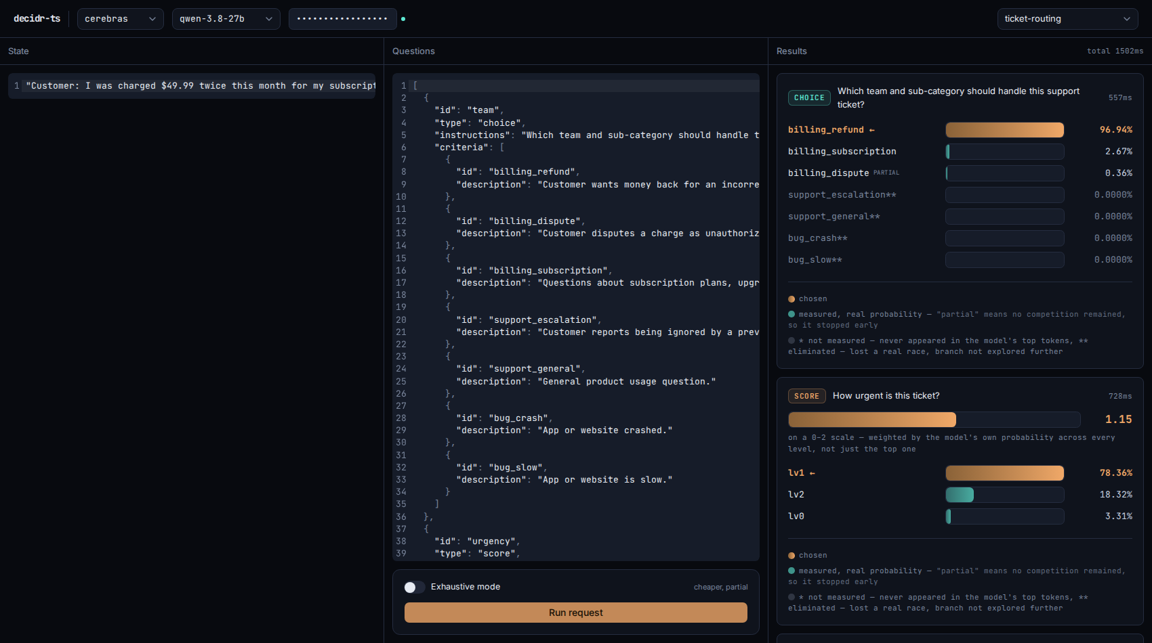
Task: Click the green status dot beside API key
Action: pos(403,19)
